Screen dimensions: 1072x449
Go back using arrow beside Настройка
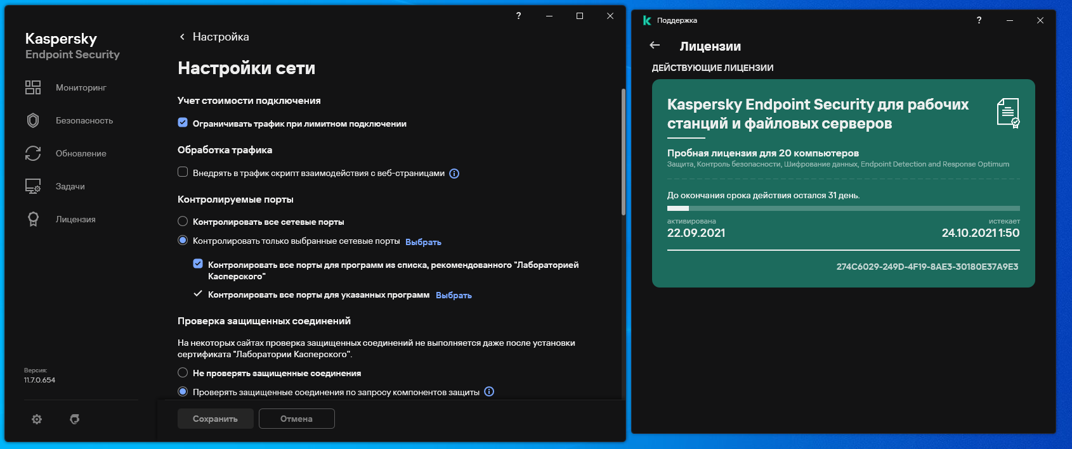tap(182, 37)
